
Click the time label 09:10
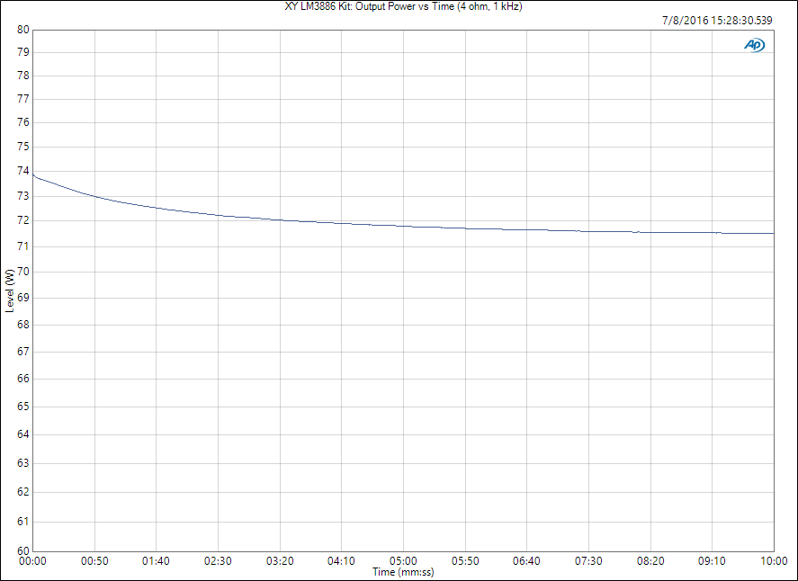point(712,560)
